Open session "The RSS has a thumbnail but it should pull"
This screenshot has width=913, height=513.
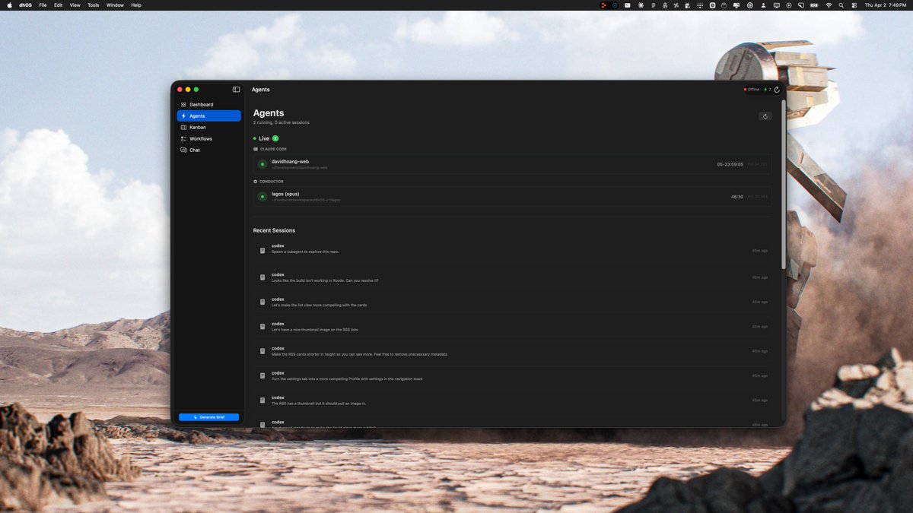[512, 401]
